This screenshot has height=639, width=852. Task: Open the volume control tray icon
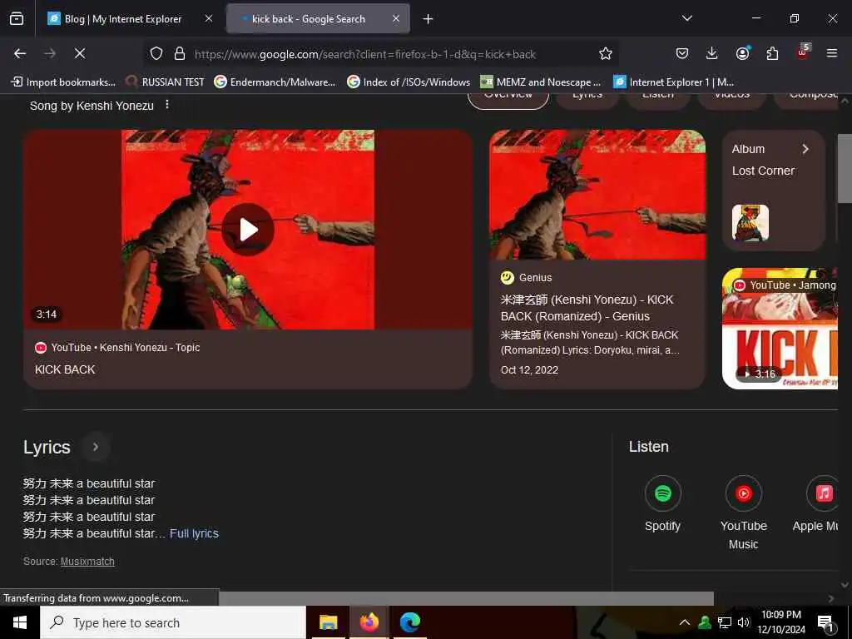click(743, 622)
